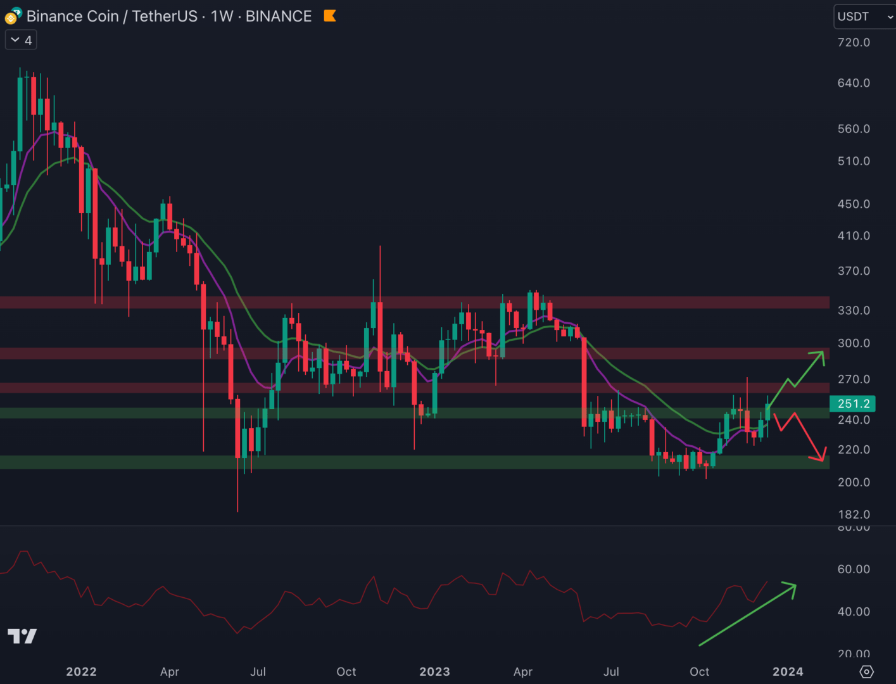Click the 2023 label on the time axis
Image resolution: width=896 pixels, height=684 pixels.
click(434, 671)
